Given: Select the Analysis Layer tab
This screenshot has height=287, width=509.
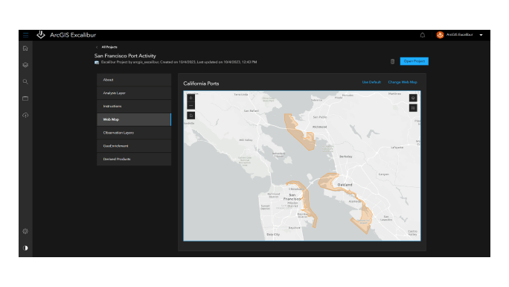Looking at the screenshot, I should pos(134,93).
